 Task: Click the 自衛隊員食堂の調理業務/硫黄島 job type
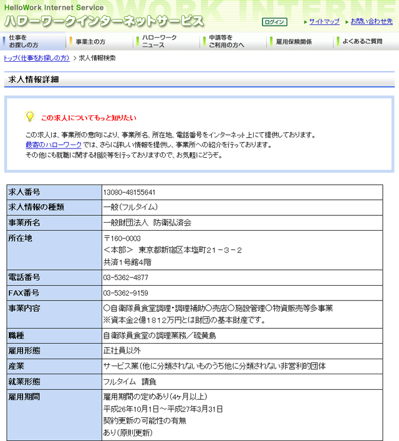pyautogui.click(x=160, y=336)
